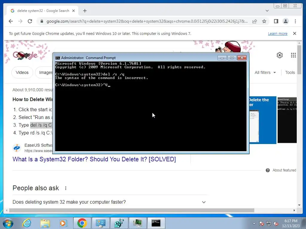
Task: Click the EaseUS site favicon
Action: (x=17, y=148)
